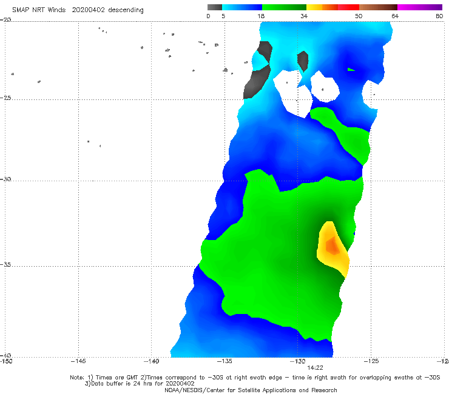Click the note '3)Data buffer is 24 hrs for 20200402'
449x394 pixels.
pyautogui.click(x=140, y=384)
